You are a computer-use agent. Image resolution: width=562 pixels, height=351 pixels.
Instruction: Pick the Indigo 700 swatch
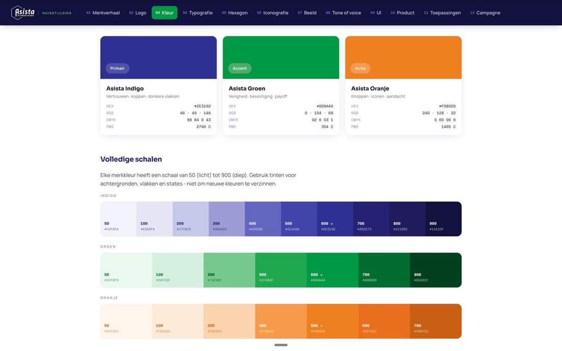tap(371, 219)
